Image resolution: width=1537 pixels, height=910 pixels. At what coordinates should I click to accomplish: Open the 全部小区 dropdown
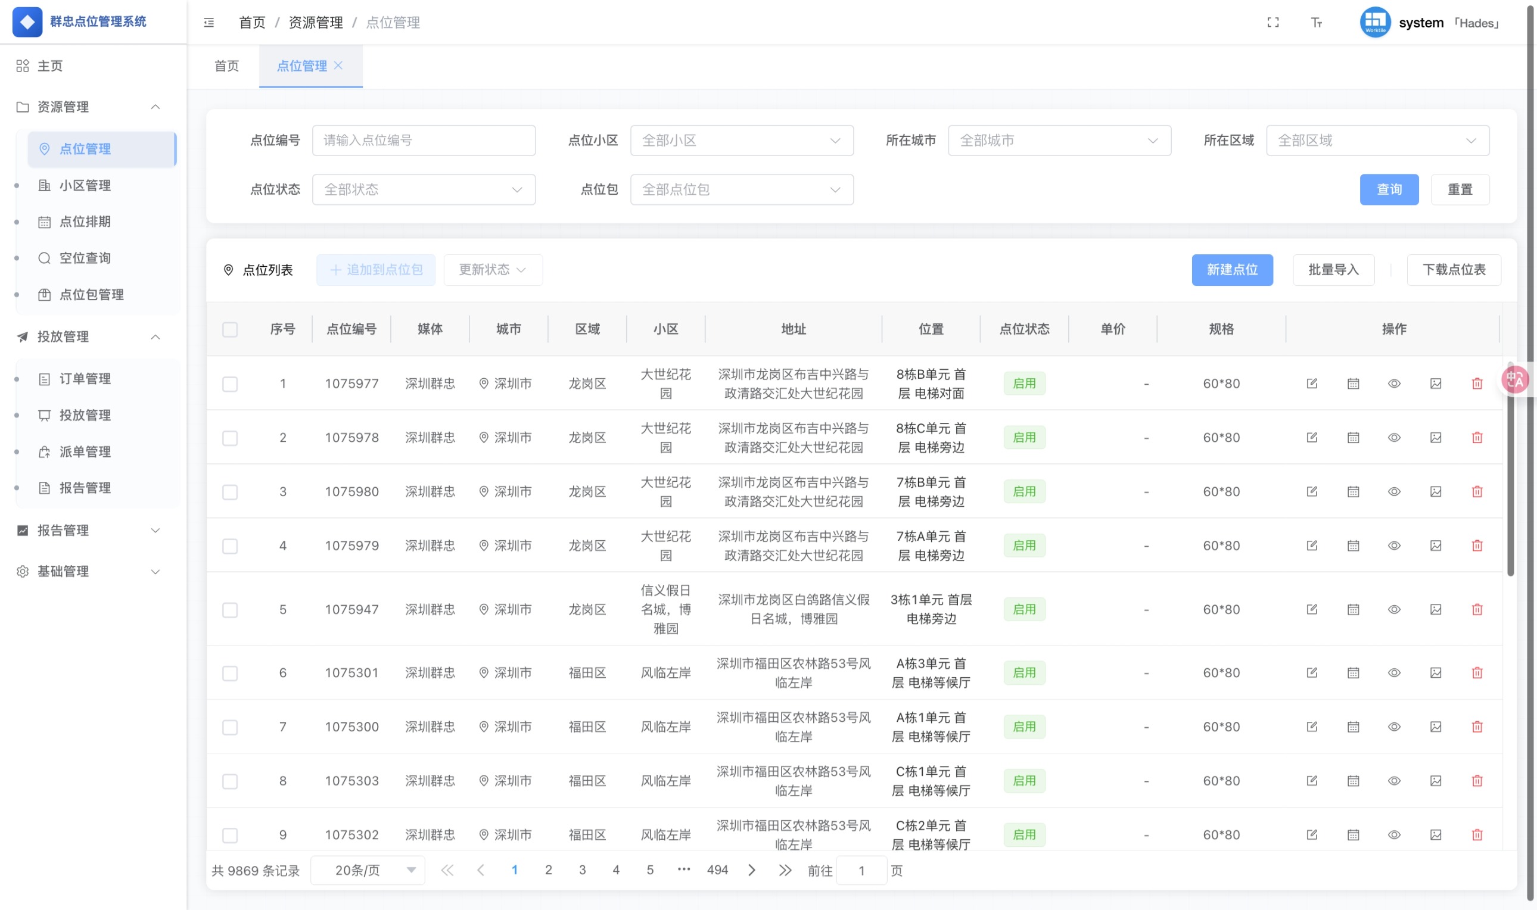click(742, 141)
